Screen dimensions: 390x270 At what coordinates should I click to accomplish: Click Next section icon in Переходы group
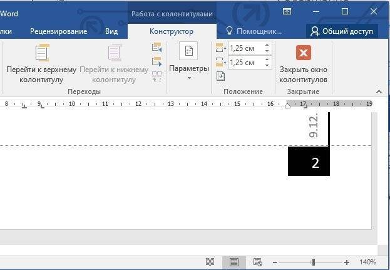(x=157, y=61)
